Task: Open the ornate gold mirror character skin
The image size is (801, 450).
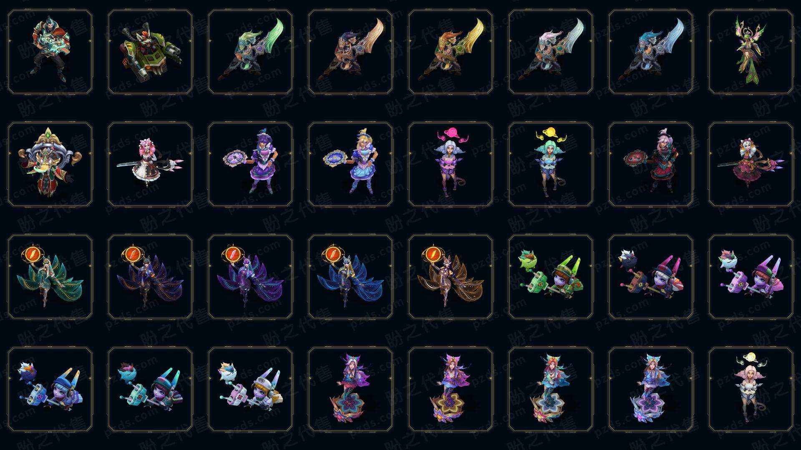Action: [50, 164]
